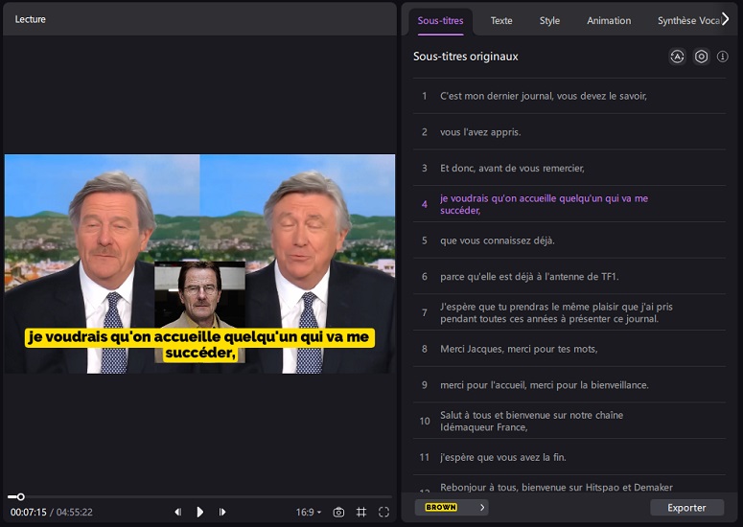743x527 pixels.
Task: Switch to the Sous-titres tab
Action: click(440, 20)
